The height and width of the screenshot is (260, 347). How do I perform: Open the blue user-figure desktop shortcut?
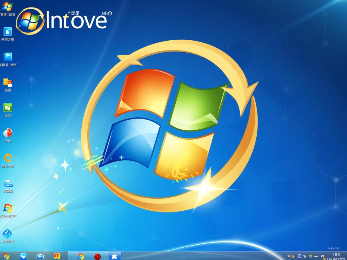coord(8,32)
